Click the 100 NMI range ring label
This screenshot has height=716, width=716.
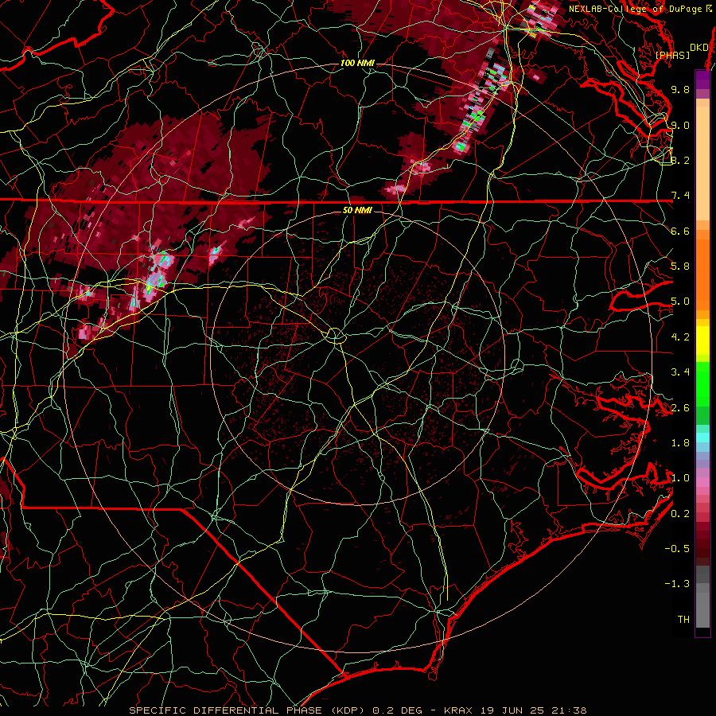click(357, 63)
